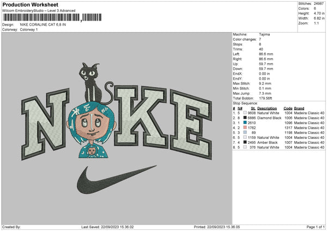Image resolution: width=327 pixels, height=231 pixels.
Task: Click the white swatch in stop row 1
Action: (x=245, y=113)
